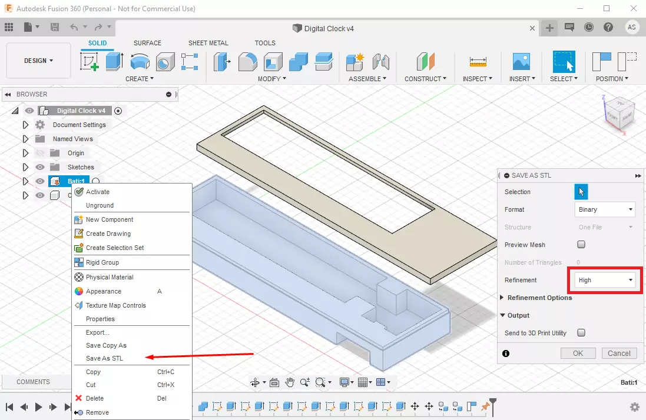Choose Delete from context menu
This screenshot has width=646, height=420.
pyautogui.click(x=131, y=398)
